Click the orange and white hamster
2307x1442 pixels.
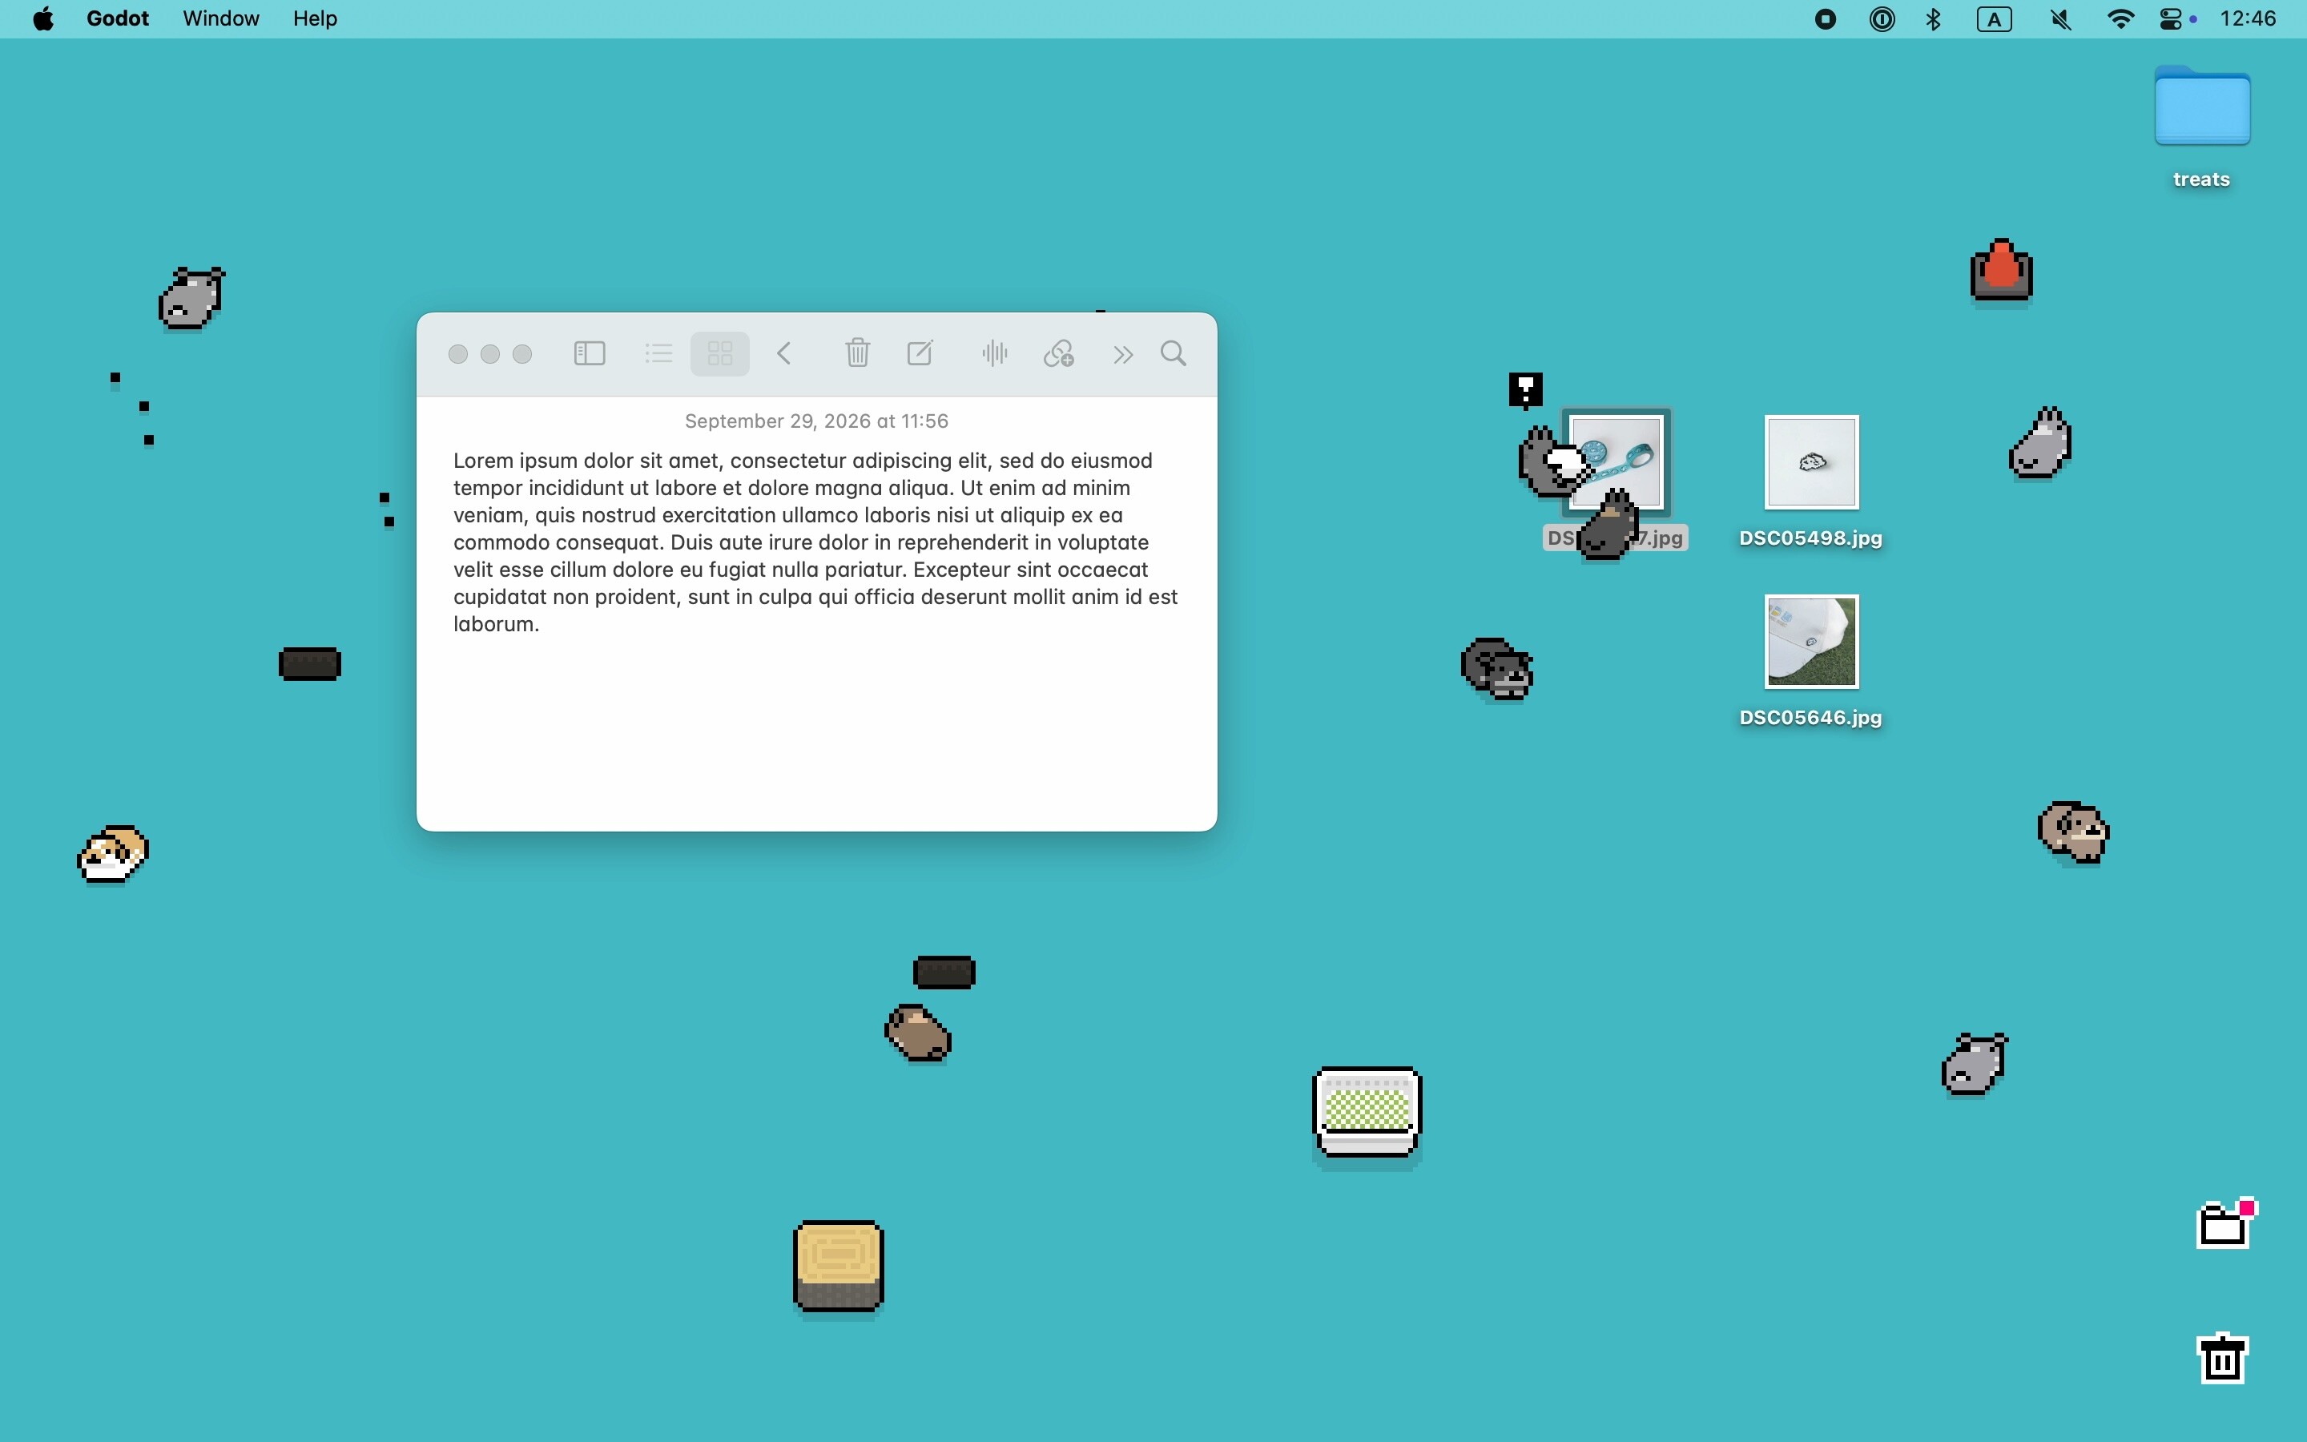[x=112, y=853]
